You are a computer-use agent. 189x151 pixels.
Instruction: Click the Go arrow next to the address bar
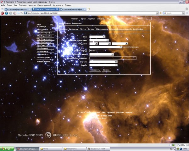[x=161, y=13]
